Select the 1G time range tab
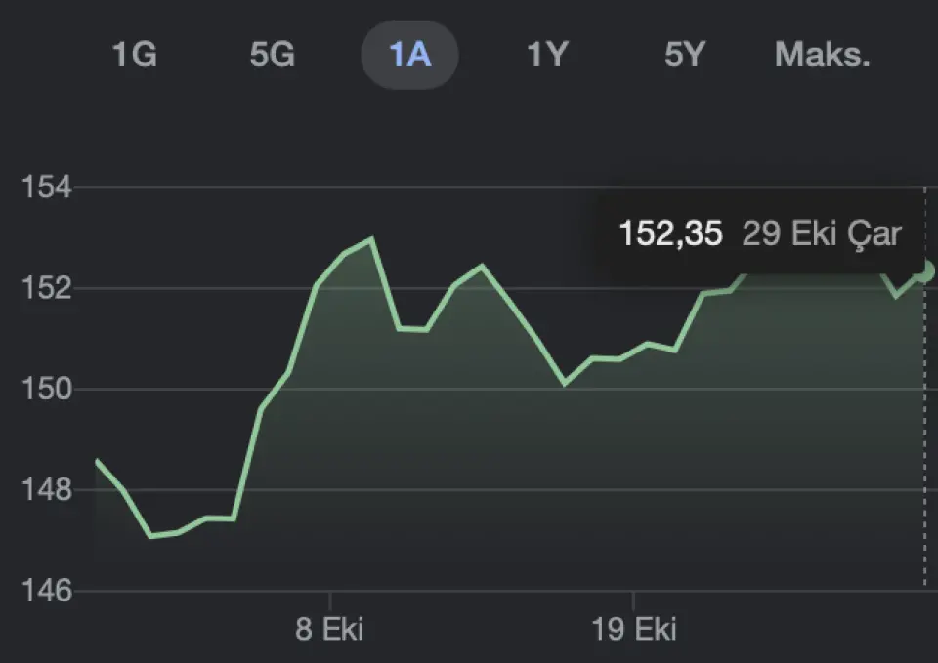 (135, 56)
